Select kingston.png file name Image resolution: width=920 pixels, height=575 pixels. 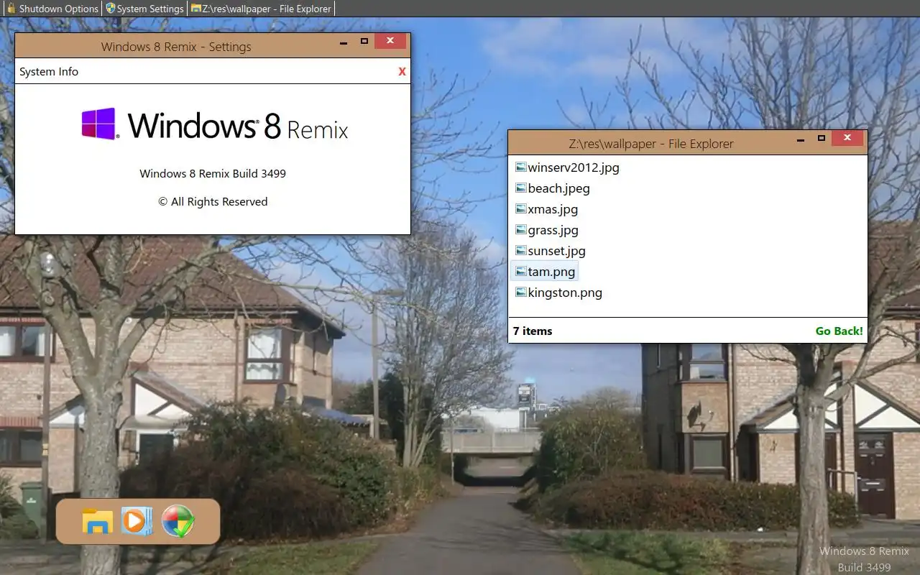[565, 293]
